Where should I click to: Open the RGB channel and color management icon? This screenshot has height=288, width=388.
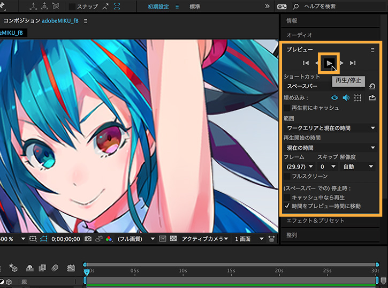tap(109, 239)
